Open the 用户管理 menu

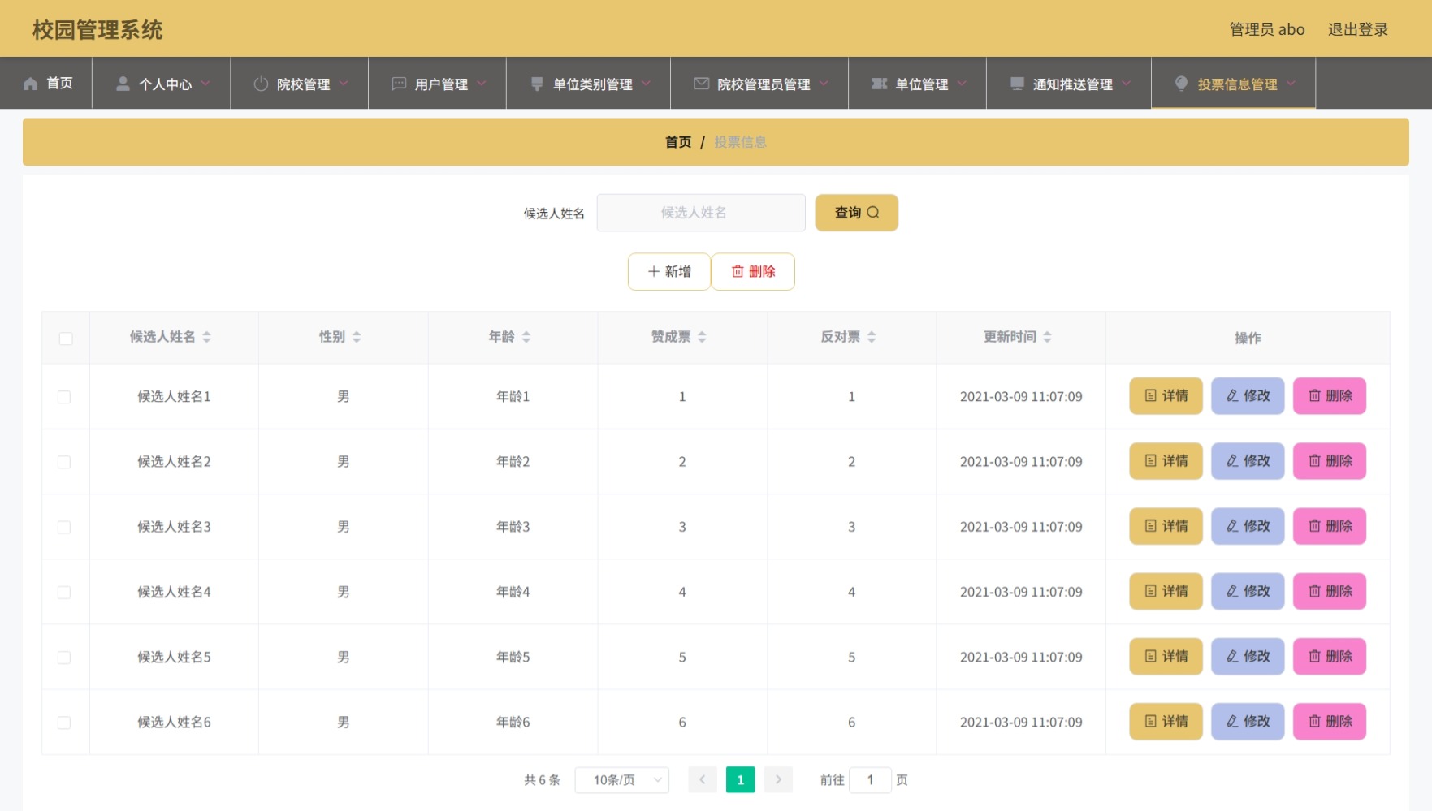point(438,83)
